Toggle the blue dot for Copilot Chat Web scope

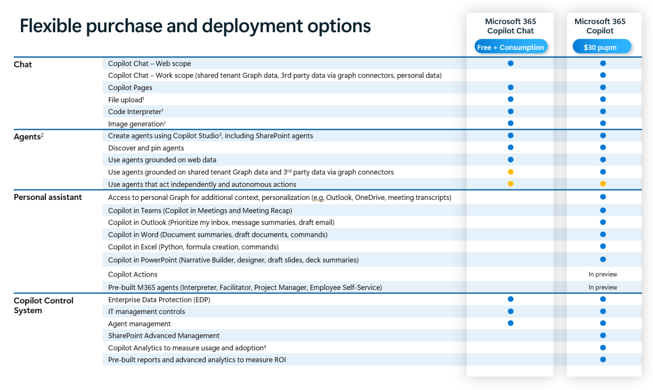click(510, 63)
